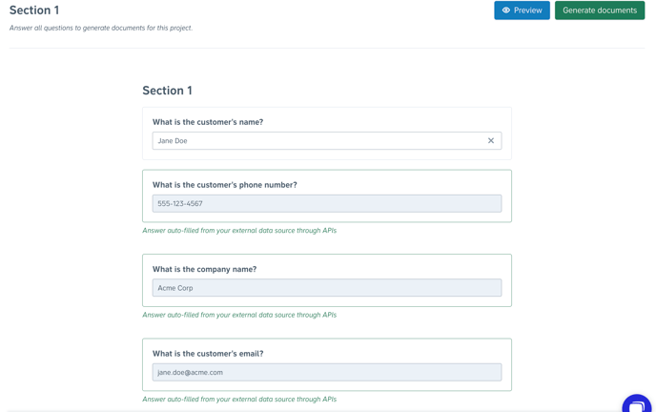Click the 'Answer all questions' instruction text
Image resolution: width=656 pixels, height=412 pixels.
click(x=101, y=28)
